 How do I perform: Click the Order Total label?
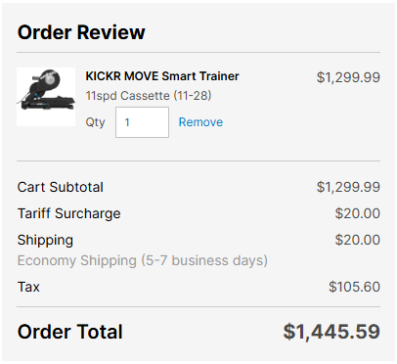click(70, 332)
